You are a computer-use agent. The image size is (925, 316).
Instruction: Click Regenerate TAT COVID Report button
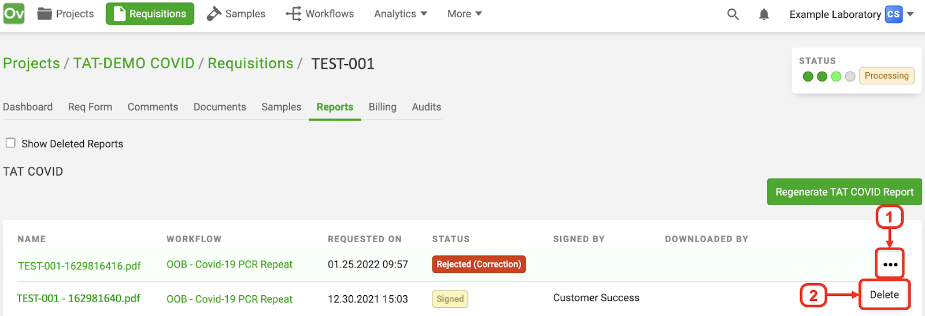[x=845, y=192]
